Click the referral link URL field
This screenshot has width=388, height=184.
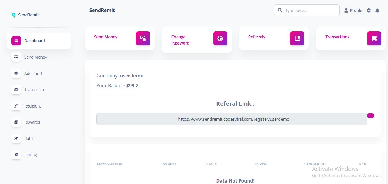pyautogui.click(x=232, y=119)
